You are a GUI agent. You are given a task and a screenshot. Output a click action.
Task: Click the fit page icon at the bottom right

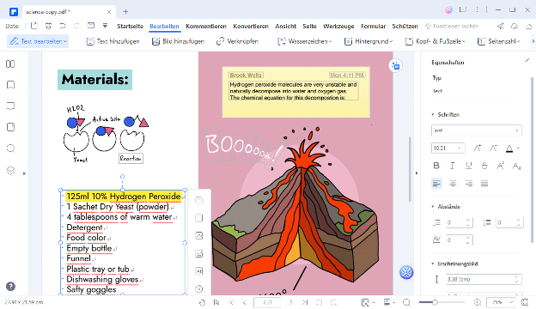[x=526, y=302]
